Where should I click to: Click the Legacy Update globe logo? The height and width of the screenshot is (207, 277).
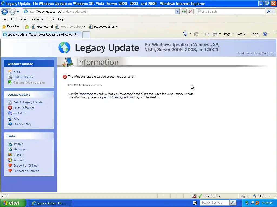[64, 47]
